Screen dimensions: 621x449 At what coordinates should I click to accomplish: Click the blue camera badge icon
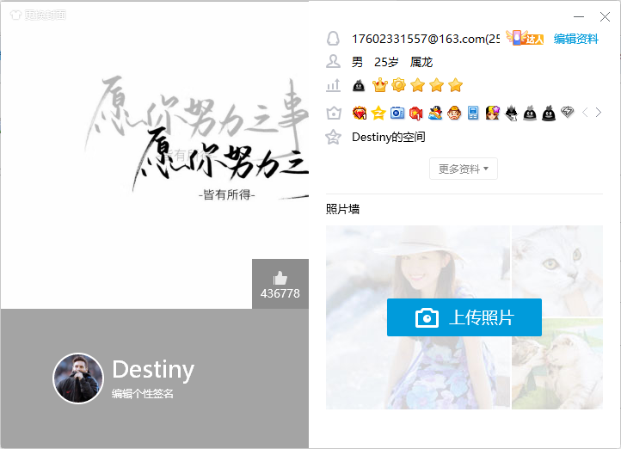[x=397, y=113]
